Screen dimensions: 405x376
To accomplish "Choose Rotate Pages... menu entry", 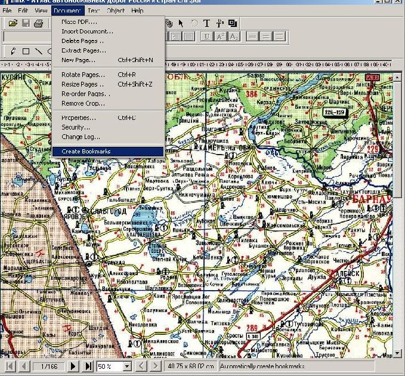I will [x=108, y=75].
